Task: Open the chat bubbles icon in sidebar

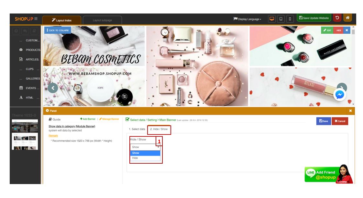Action: coord(25,31)
